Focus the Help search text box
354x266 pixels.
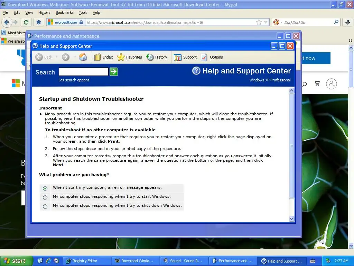(84, 72)
